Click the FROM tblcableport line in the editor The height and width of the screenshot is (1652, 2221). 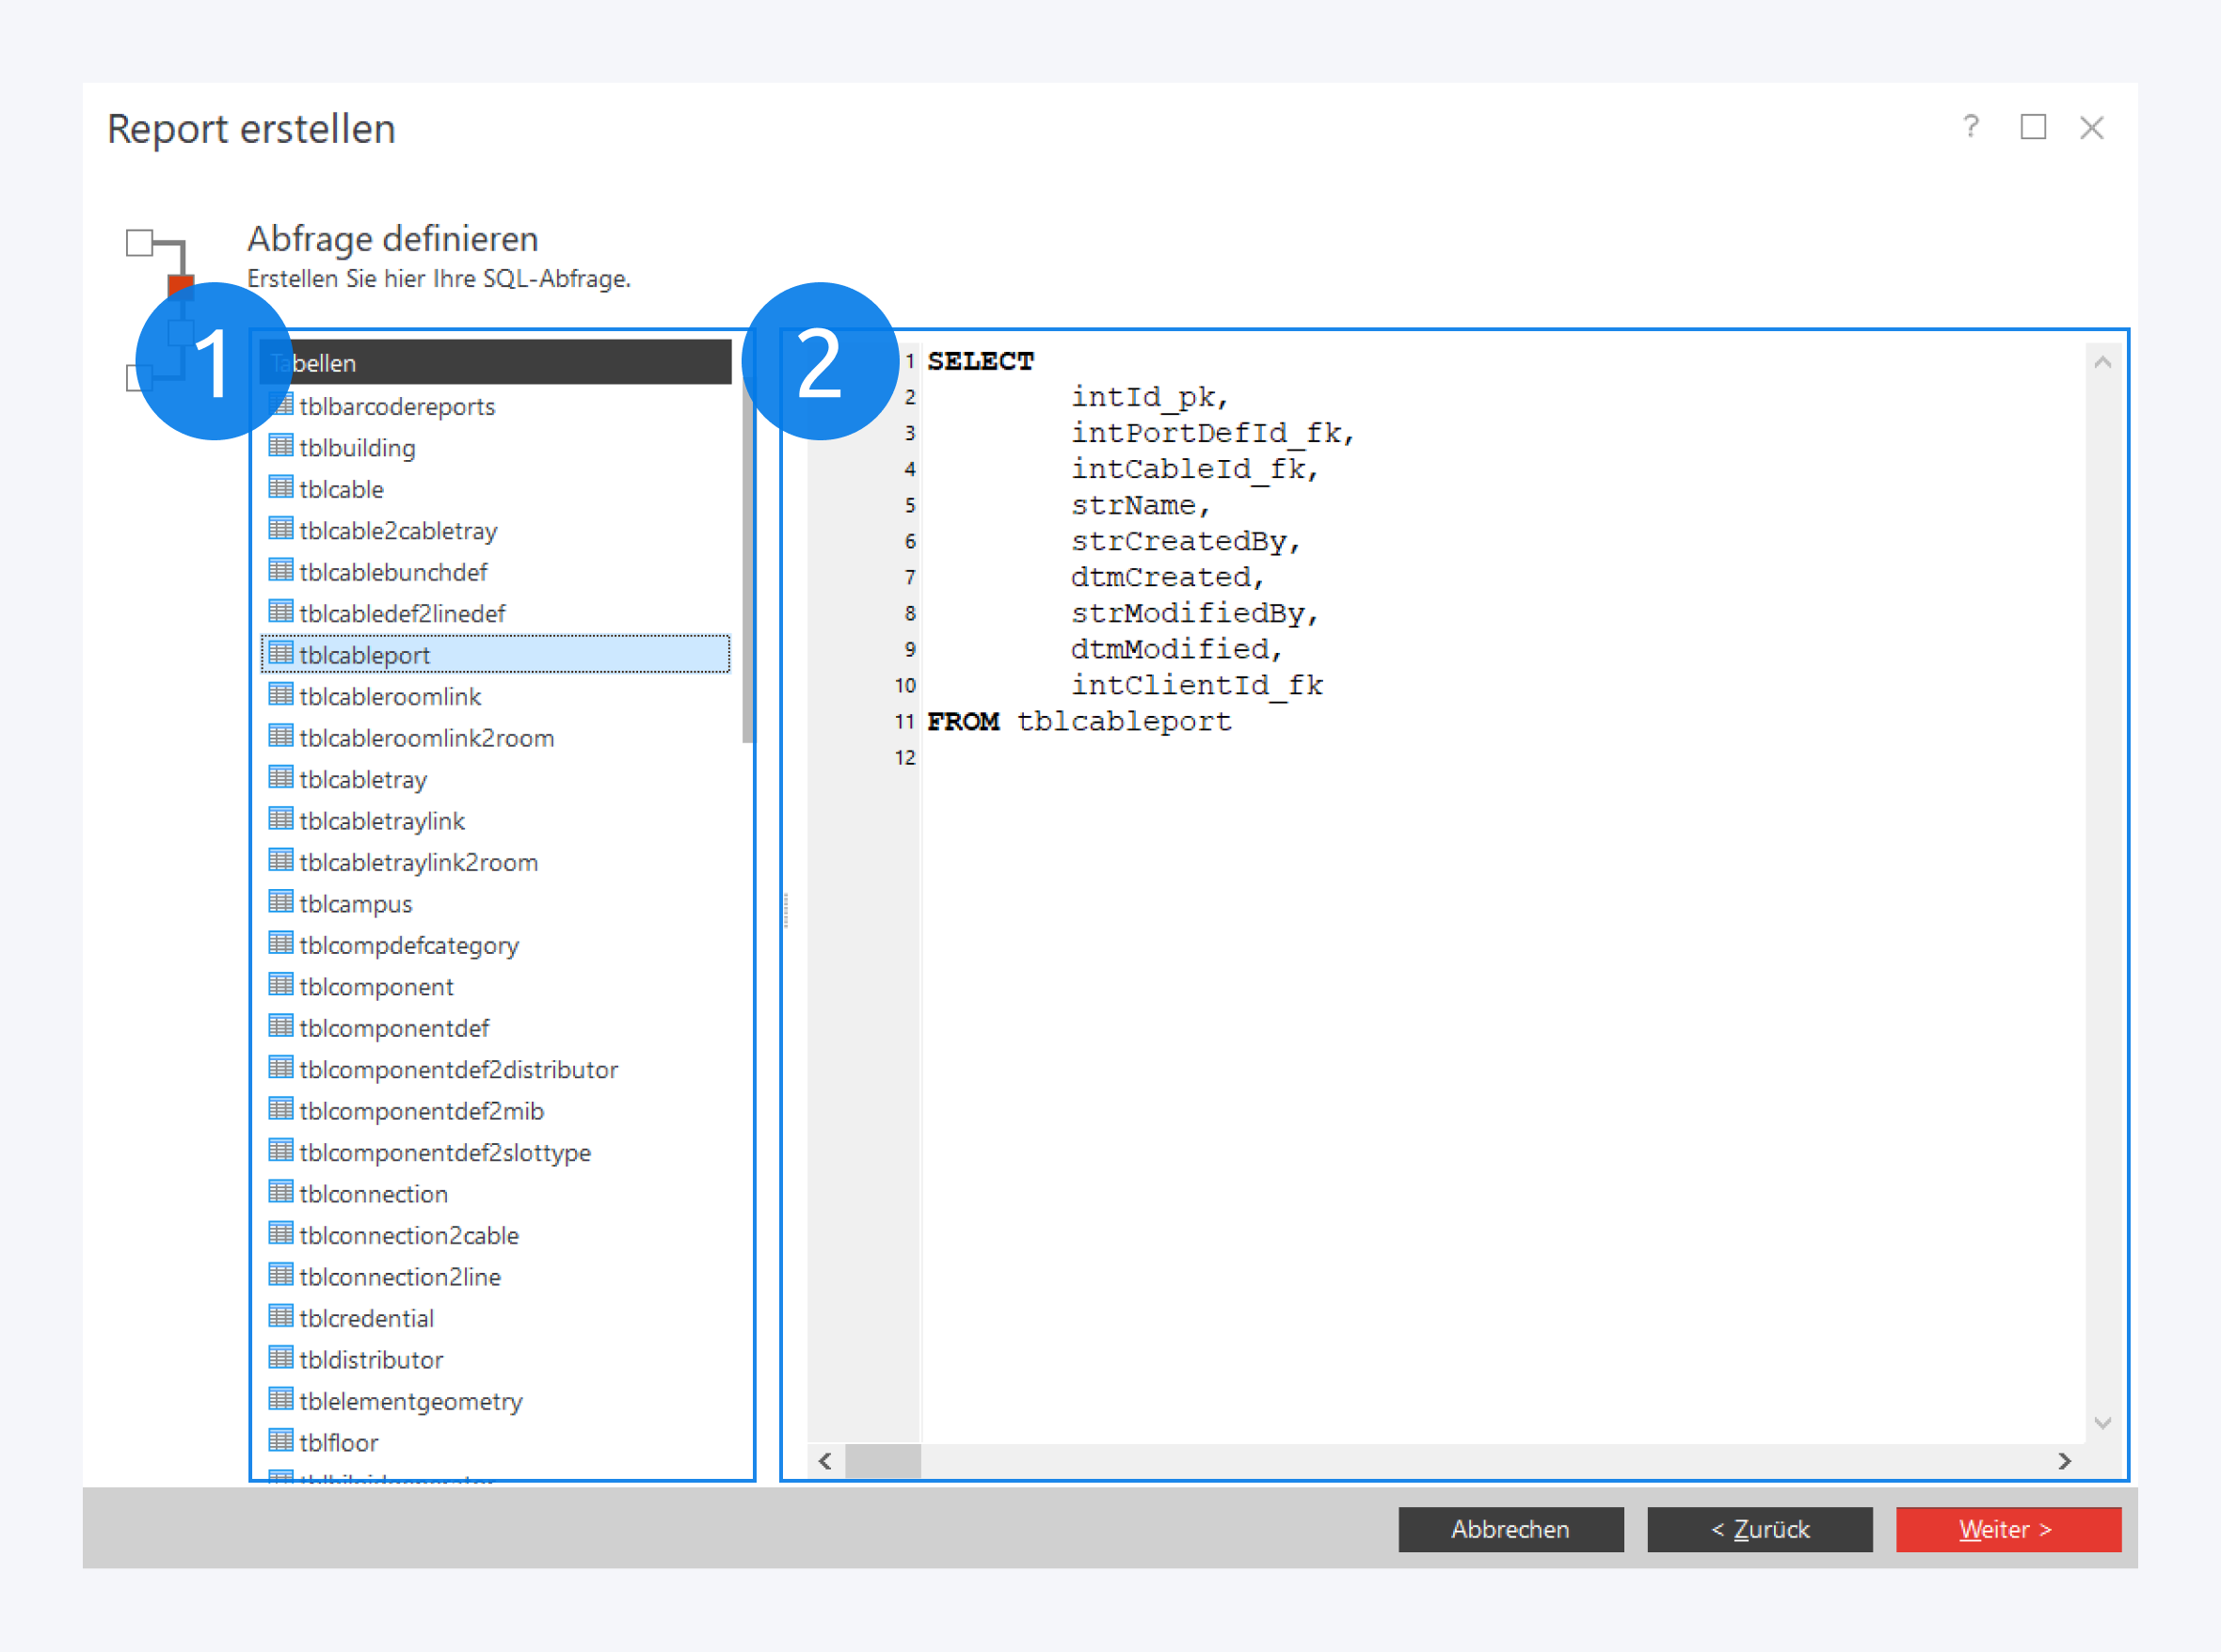[x=1079, y=721]
